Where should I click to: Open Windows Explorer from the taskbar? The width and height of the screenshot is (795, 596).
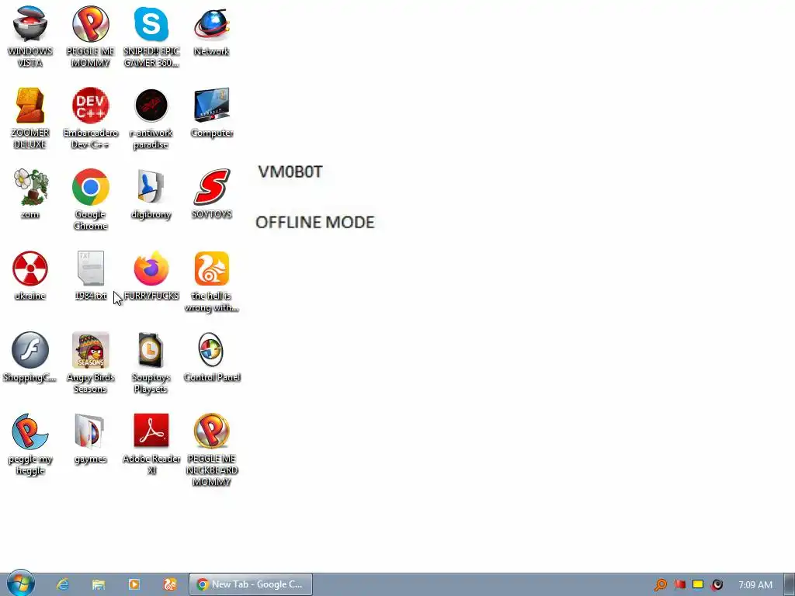coord(99,584)
